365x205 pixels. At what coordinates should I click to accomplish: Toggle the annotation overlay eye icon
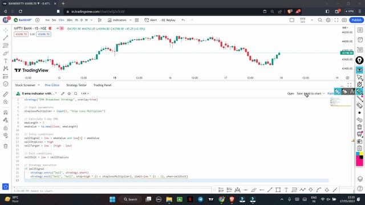tap(360, 69)
